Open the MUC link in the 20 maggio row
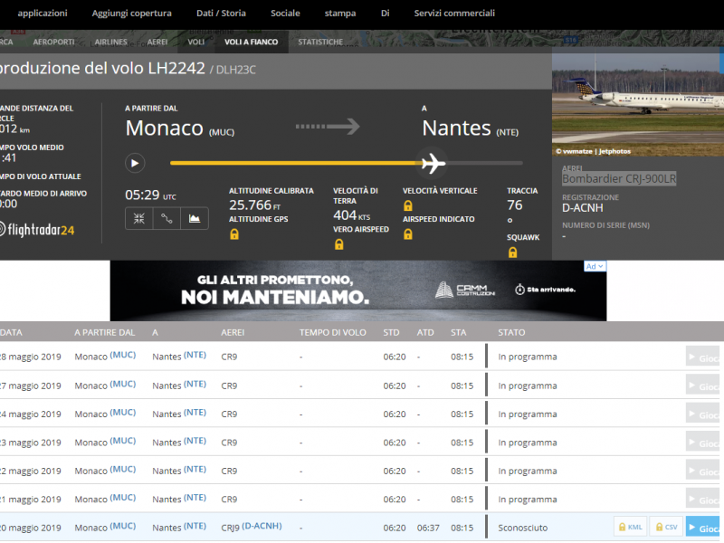The width and height of the screenshot is (724, 543). [x=123, y=526]
